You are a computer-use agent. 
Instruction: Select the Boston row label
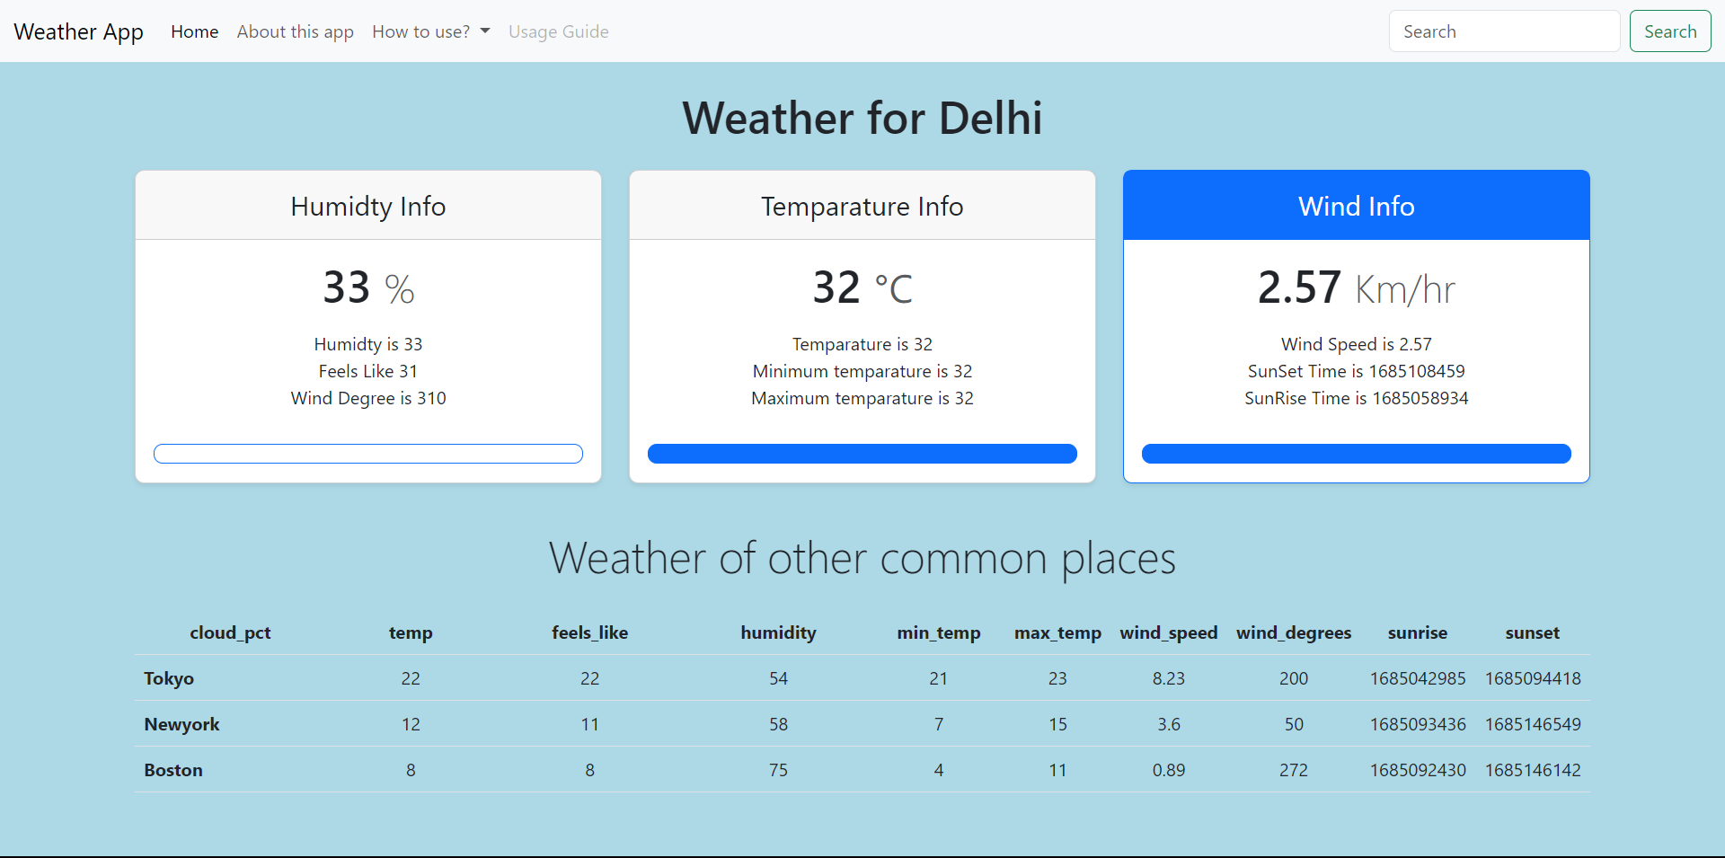173,770
